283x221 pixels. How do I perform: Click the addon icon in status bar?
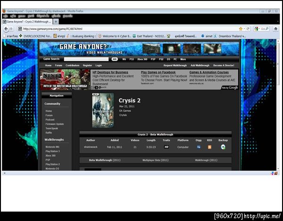coord(276,173)
